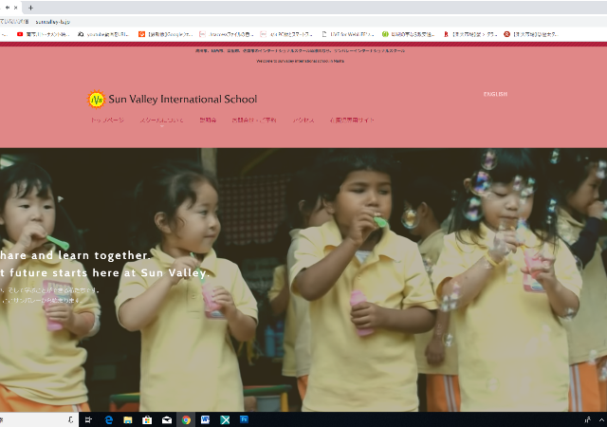Click the Sun Valley sun logo

[97, 100]
